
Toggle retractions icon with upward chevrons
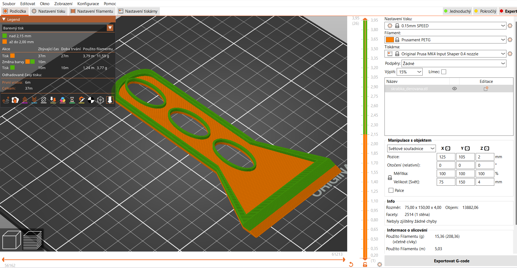click(x=25, y=100)
